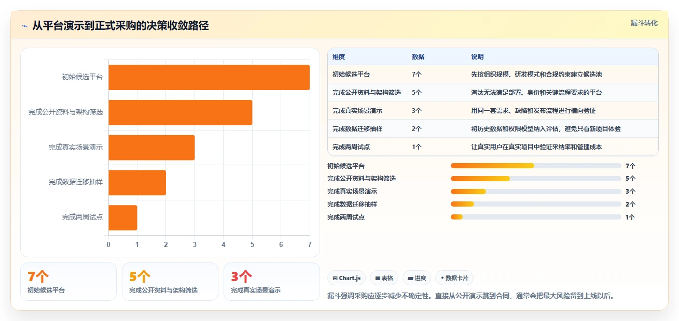Open the 3个 完成真实场景演示 data card
This screenshot has height=321, width=679.
coord(272,282)
